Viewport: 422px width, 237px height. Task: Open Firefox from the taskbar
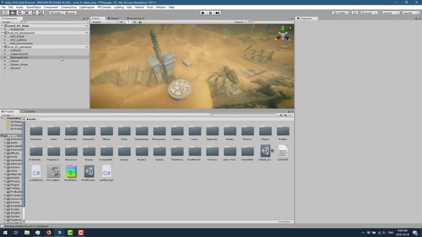click(48, 232)
